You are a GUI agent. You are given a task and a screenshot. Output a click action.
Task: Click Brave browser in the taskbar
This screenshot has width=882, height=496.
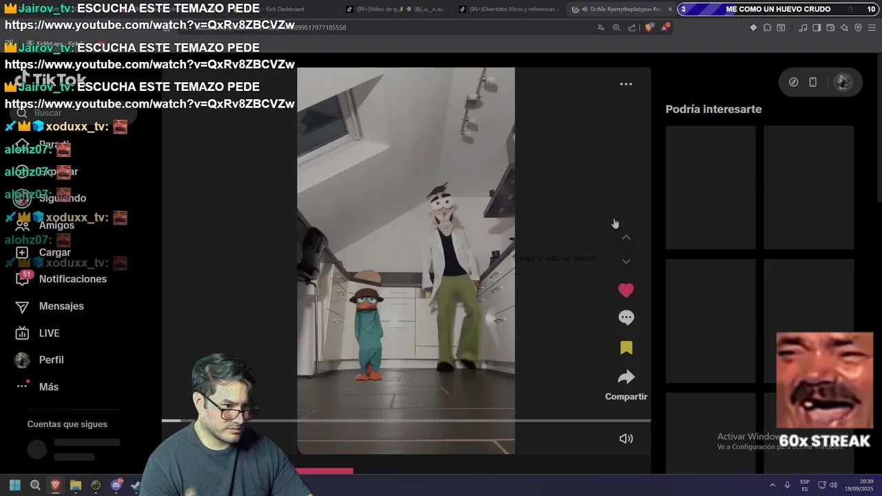click(x=55, y=485)
